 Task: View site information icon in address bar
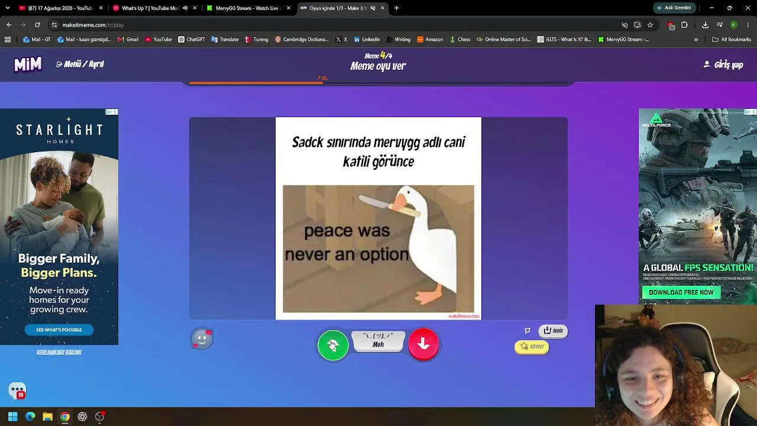[54, 25]
